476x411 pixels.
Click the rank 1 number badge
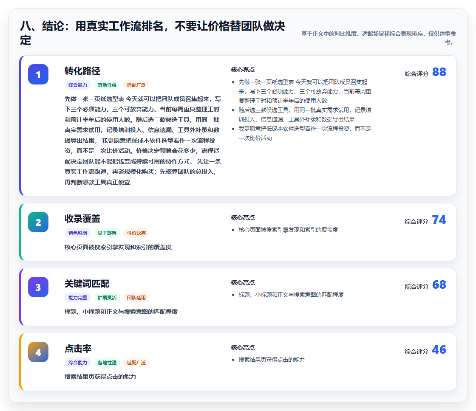38,74
